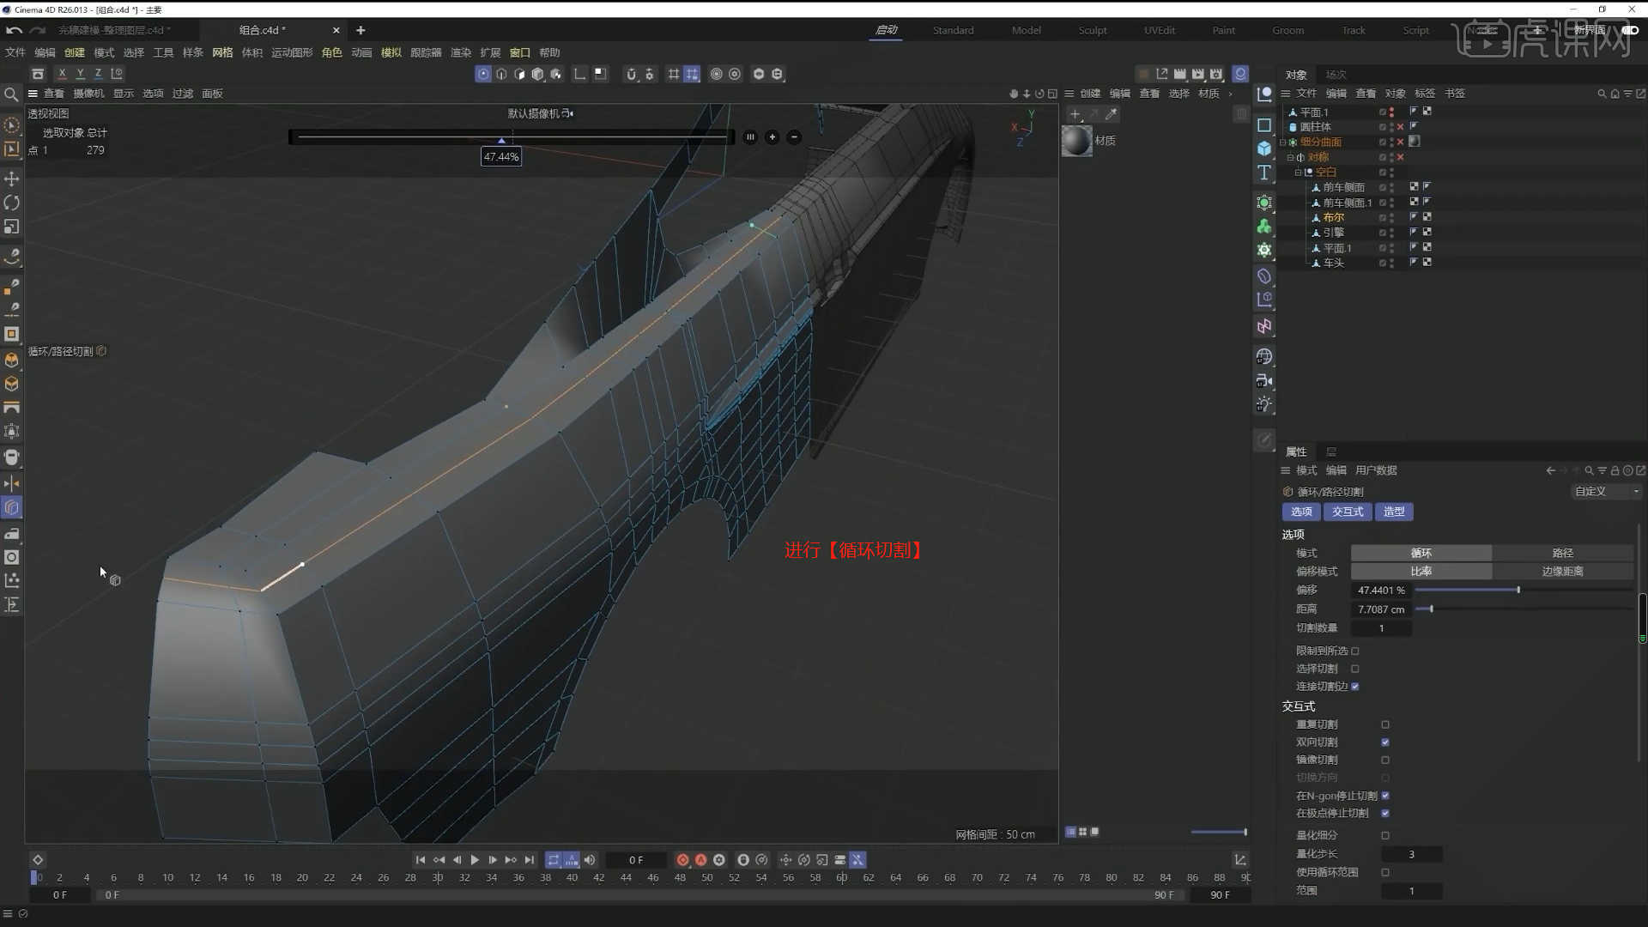Select the Scale tool in the left toolbar
This screenshot has width=1648, height=927.
[12, 227]
